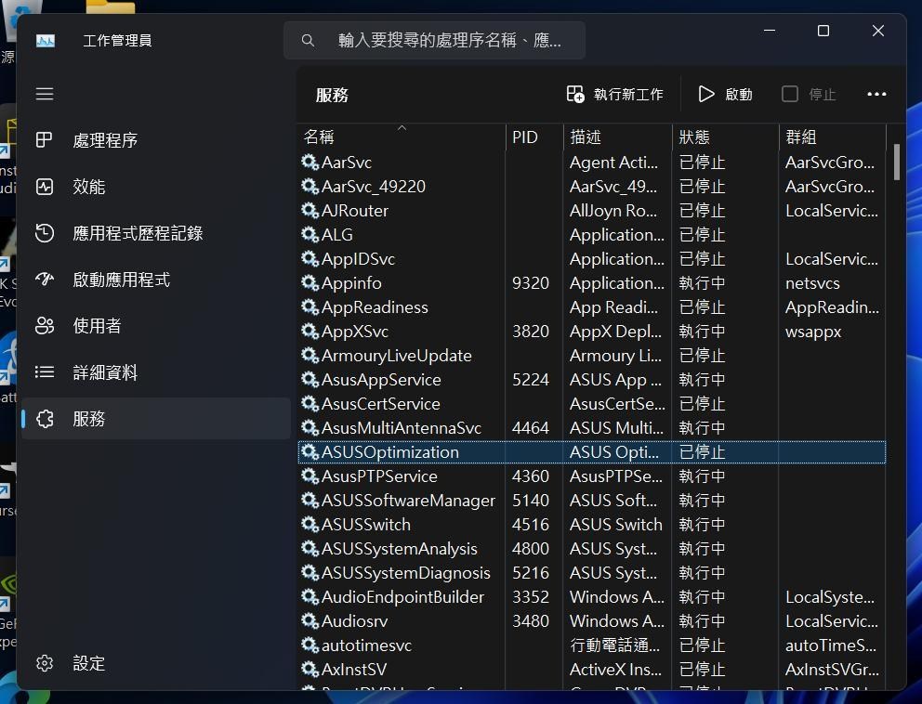The width and height of the screenshot is (922, 704).
Task: Select the AsusPTPService service name
Action: tap(379, 476)
